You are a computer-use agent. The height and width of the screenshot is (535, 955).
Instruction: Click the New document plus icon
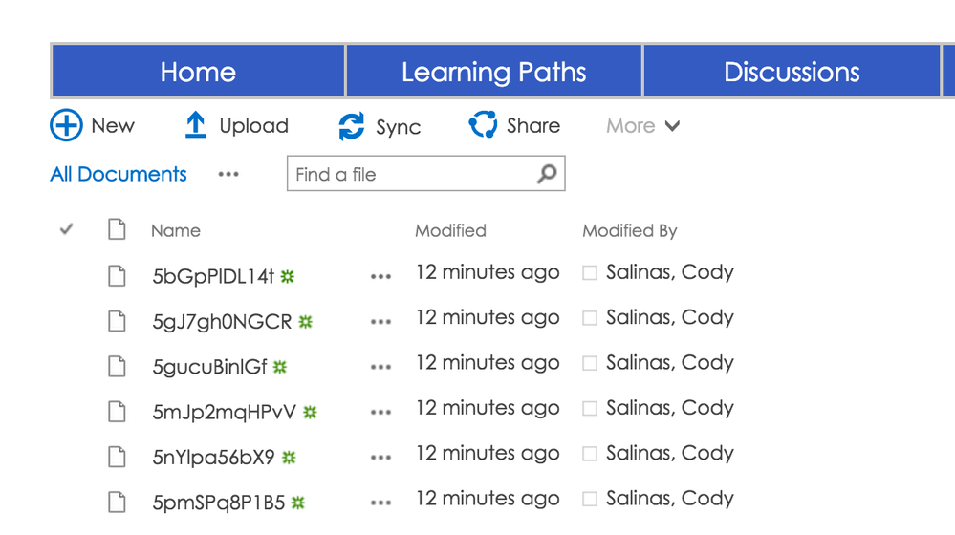pyautogui.click(x=66, y=125)
